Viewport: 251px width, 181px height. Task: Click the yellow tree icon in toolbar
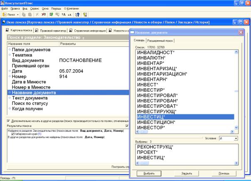coord(85,14)
